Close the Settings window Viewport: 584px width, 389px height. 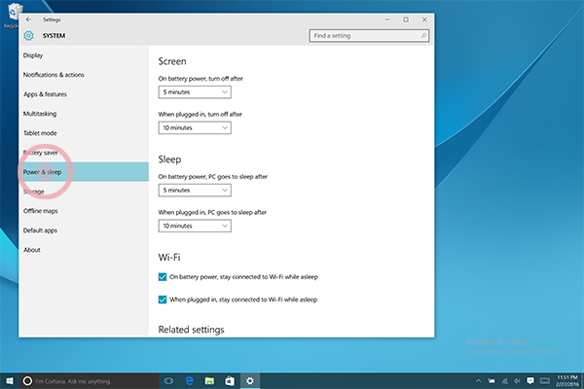coord(424,19)
